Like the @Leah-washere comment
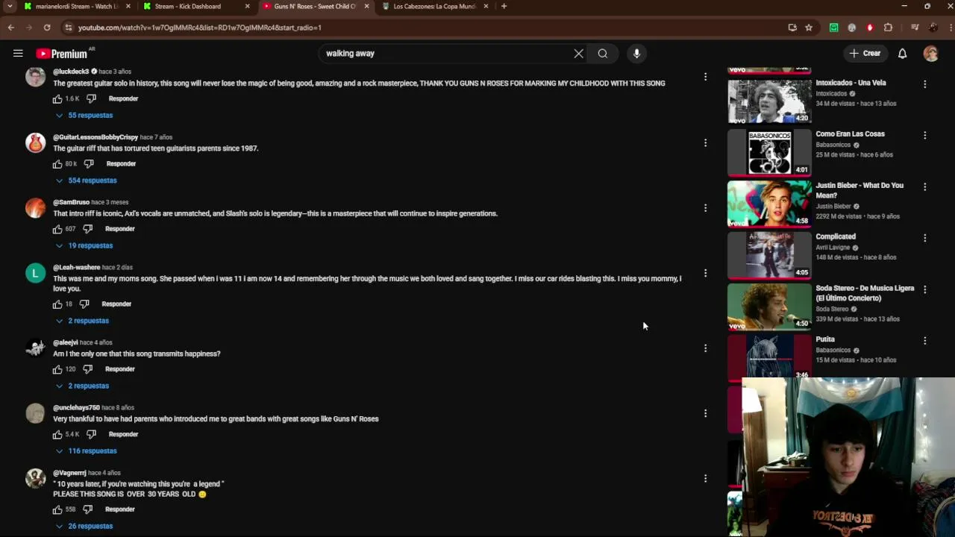The width and height of the screenshot is (955, 537). point(57,304)
